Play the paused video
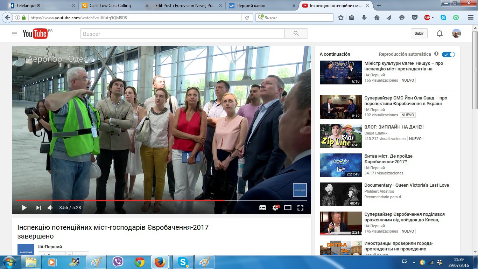Image resolution: width=478 pixels, height=269 pixels. pyautogui.click(x=24, y=208)
